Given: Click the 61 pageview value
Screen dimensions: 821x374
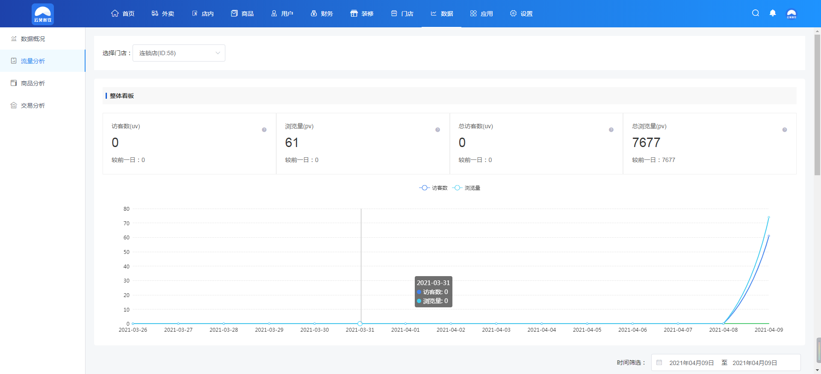Looking at the screenshot, I should 292,142.
